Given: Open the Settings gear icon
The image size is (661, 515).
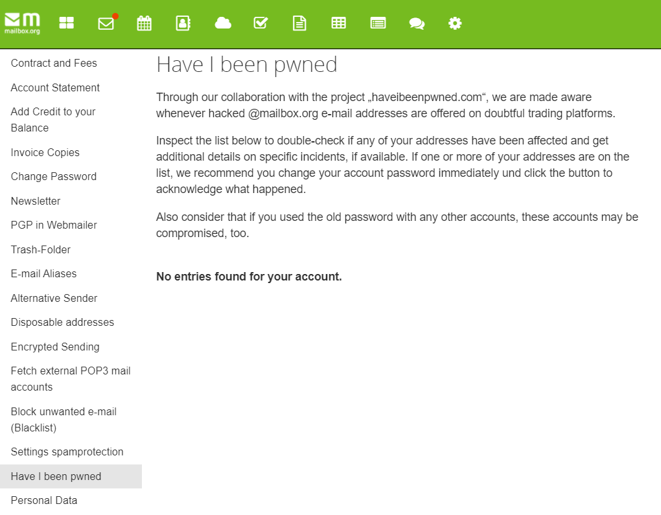Looking at the screenshot, I should 455,23.
